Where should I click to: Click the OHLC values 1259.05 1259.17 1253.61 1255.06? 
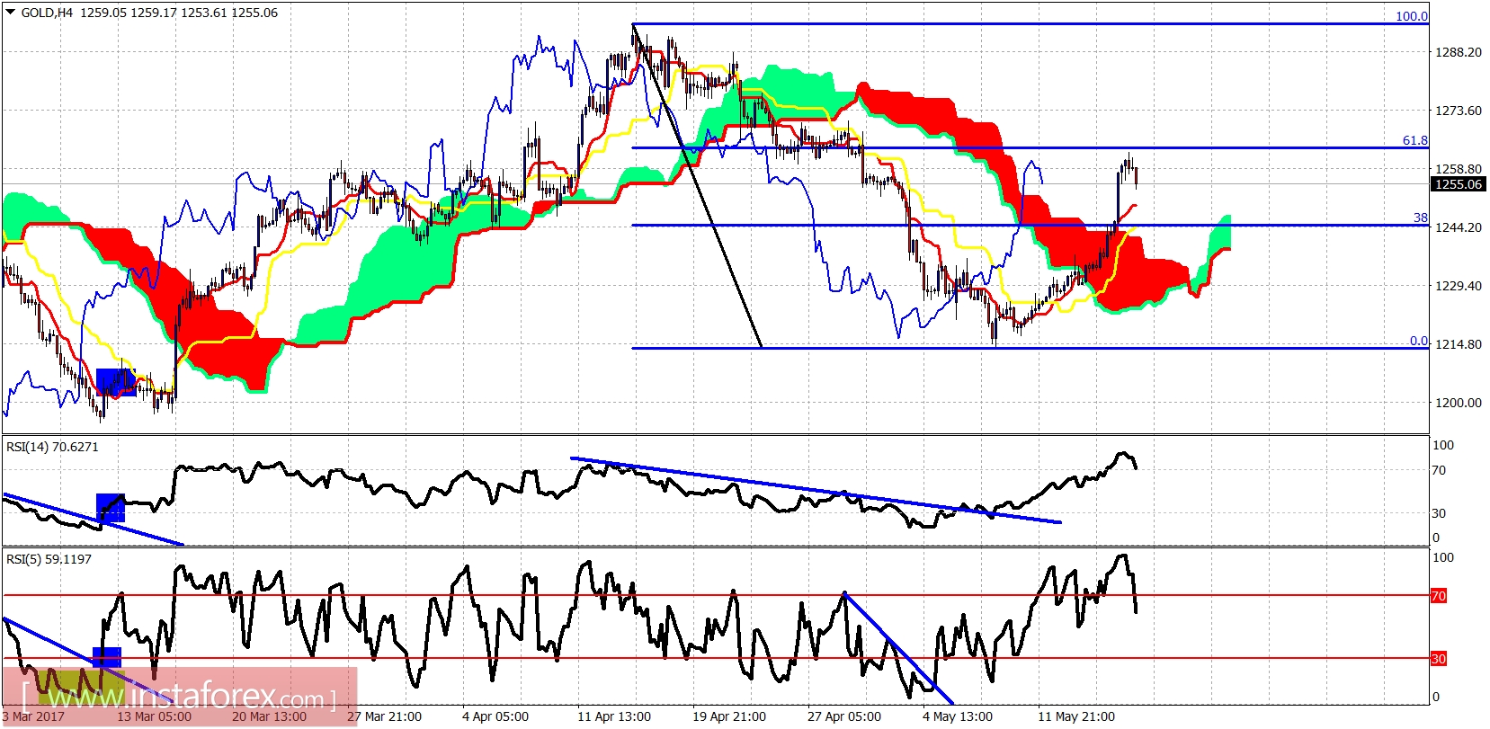click(179, 13)
